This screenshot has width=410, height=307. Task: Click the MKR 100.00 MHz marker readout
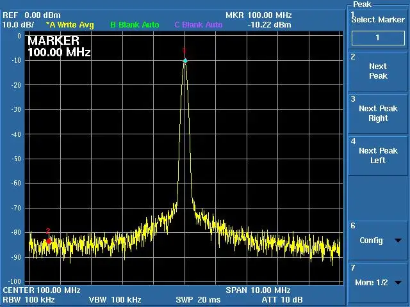259,15
